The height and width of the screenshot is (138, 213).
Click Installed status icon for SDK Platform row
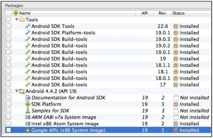point(176,104)
